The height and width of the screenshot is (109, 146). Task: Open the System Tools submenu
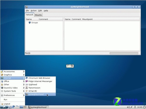(13, 91)
